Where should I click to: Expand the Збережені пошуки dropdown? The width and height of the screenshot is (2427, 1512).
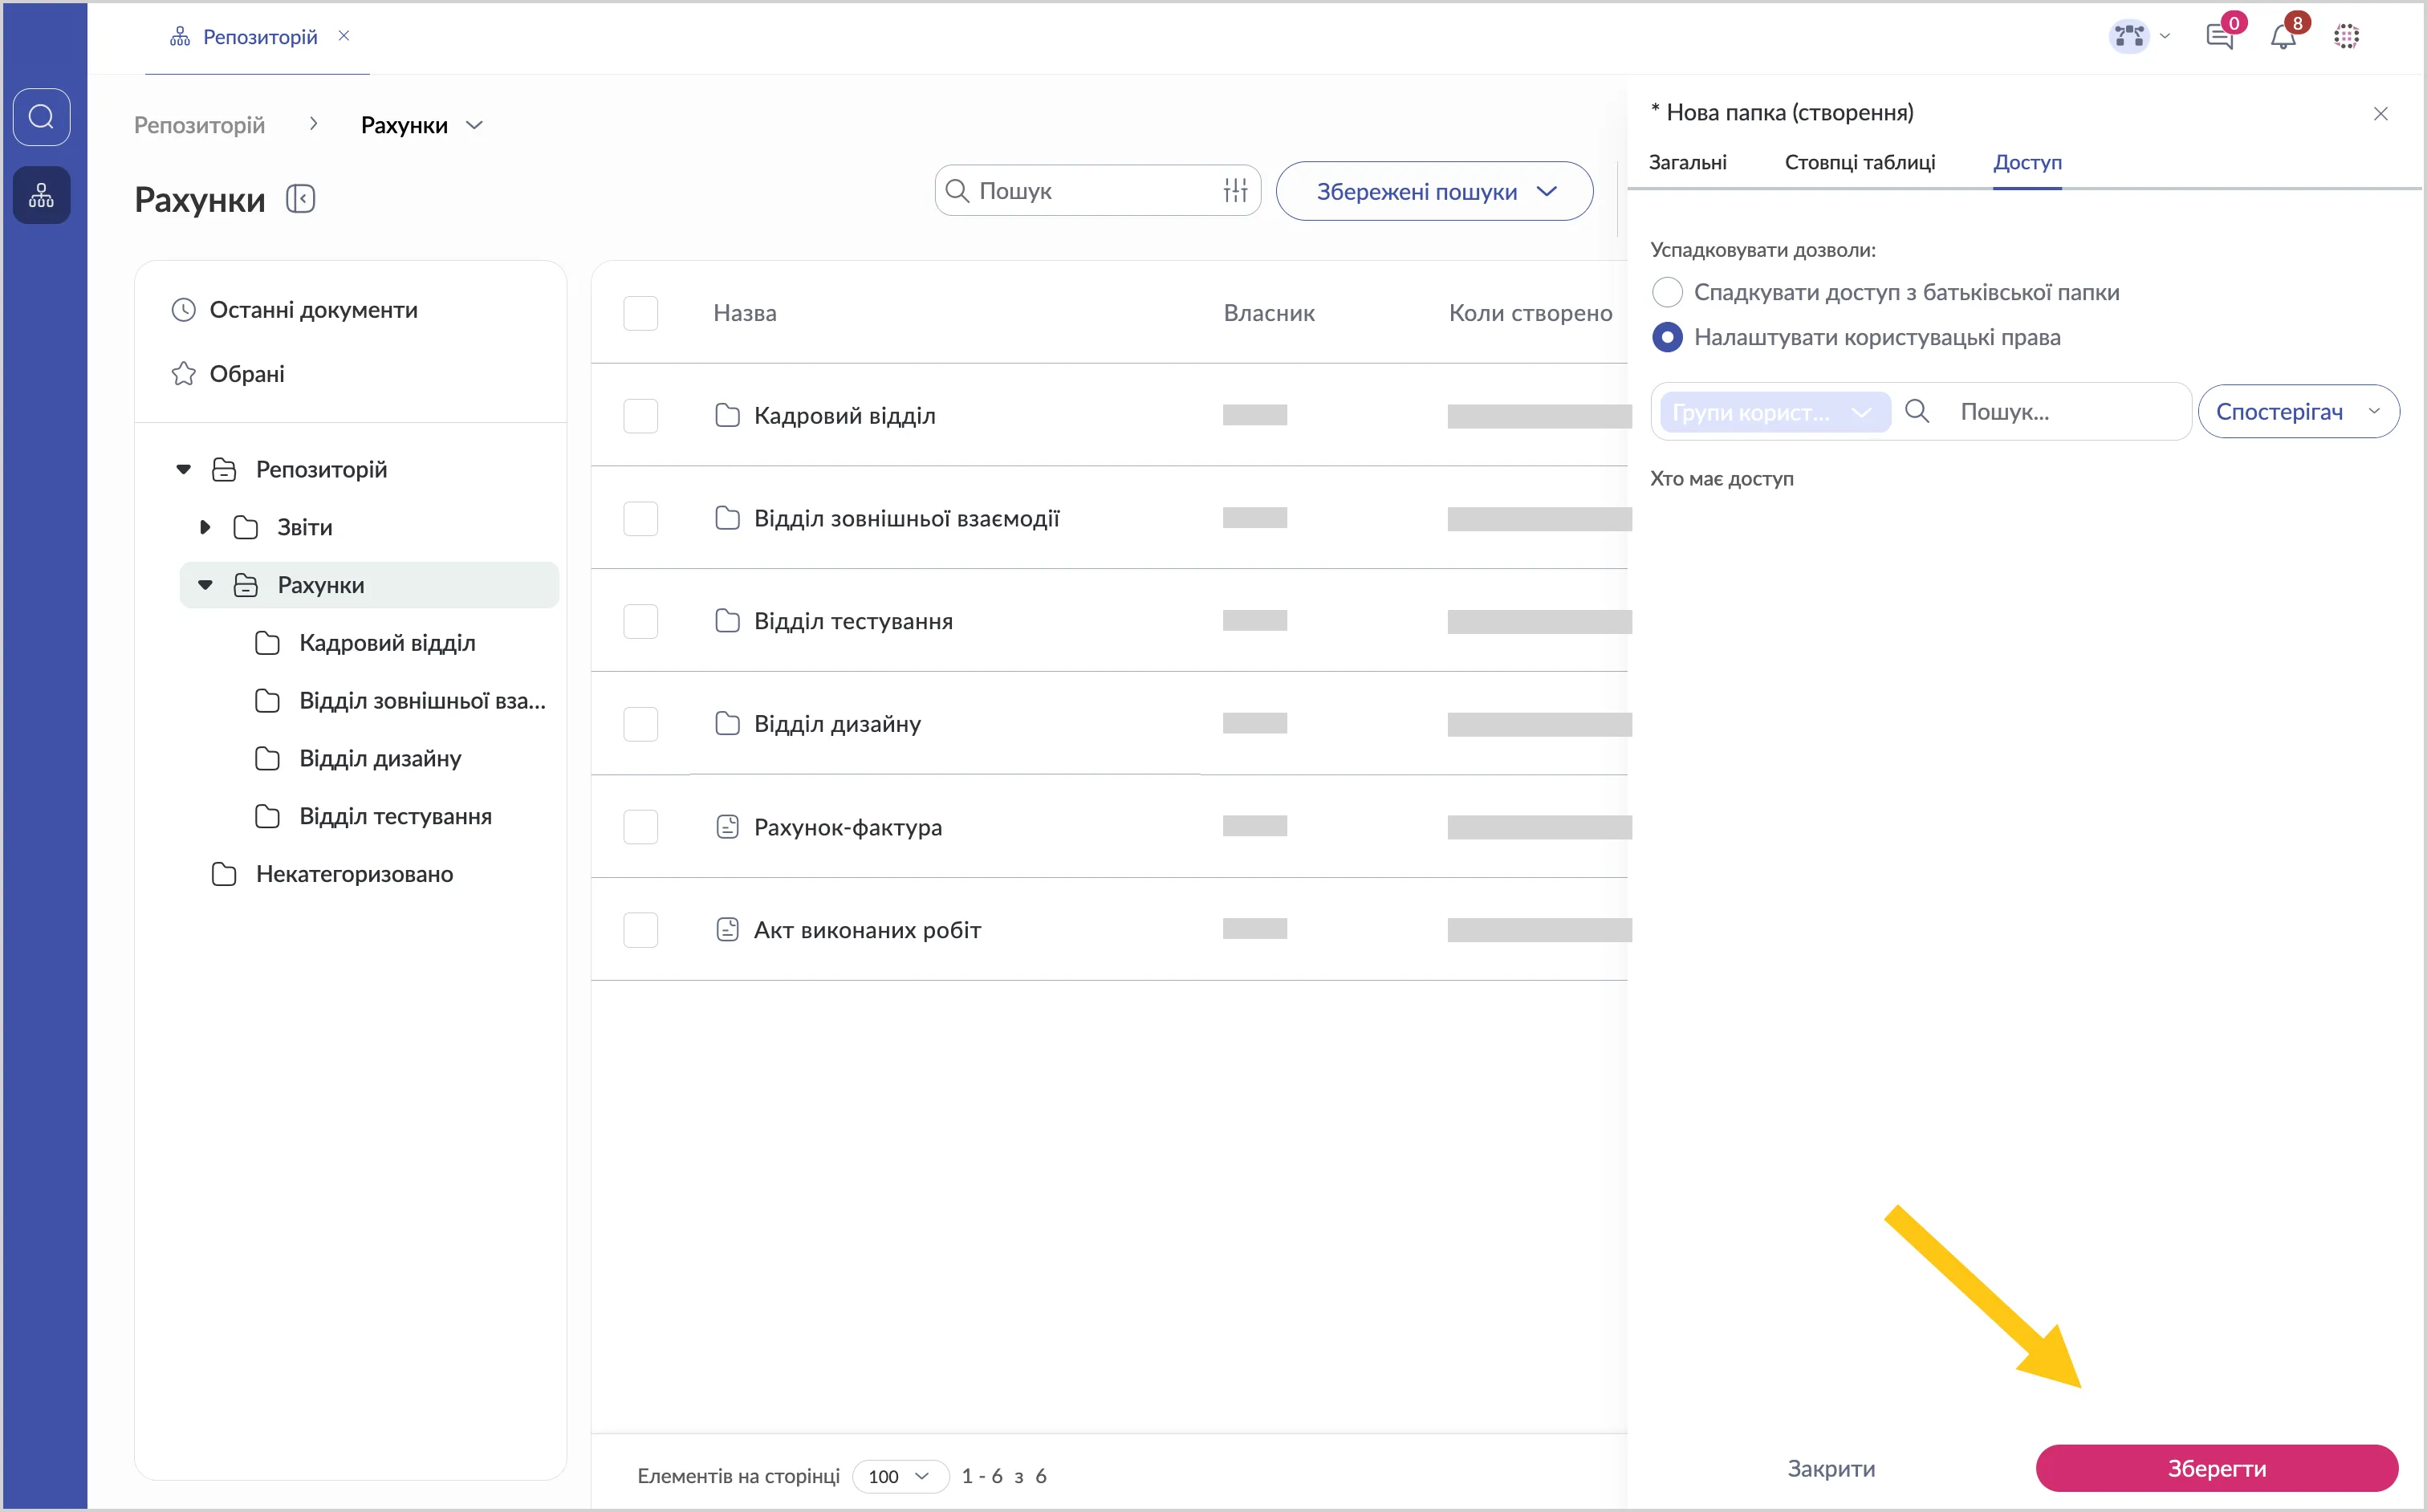[1434, 191]
